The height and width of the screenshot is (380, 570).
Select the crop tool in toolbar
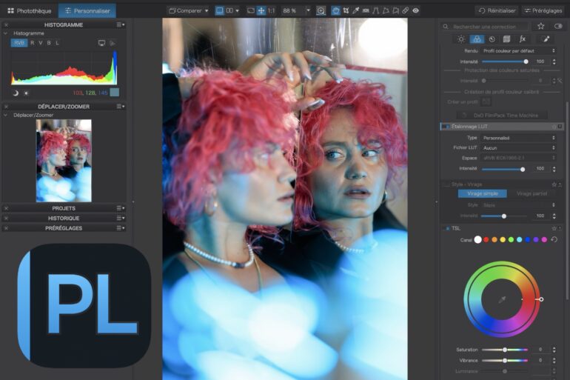tap(346, 11)
